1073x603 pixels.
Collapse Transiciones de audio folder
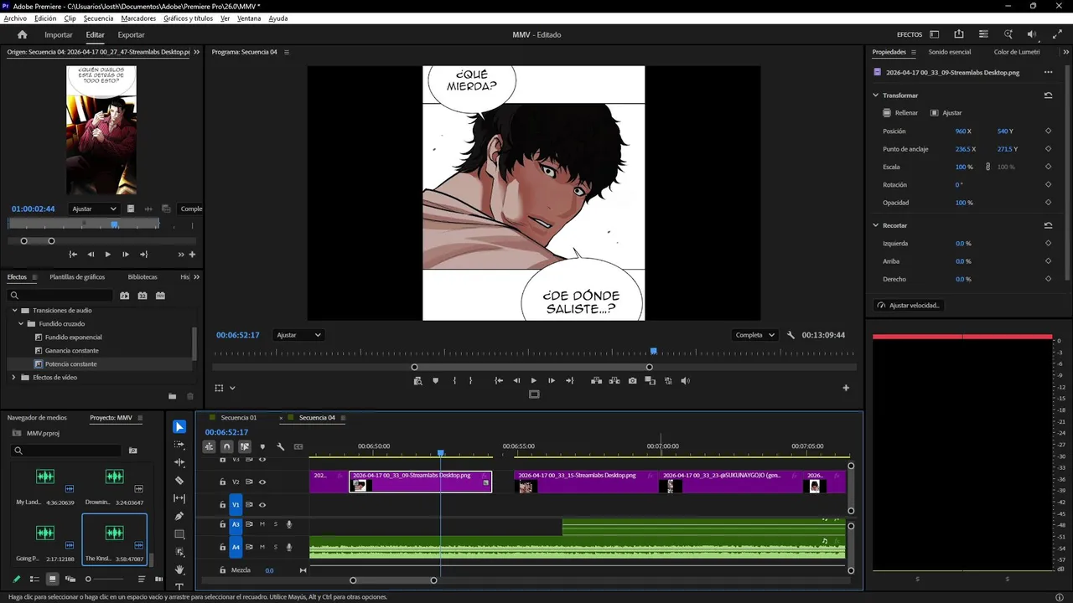(14, 310)
